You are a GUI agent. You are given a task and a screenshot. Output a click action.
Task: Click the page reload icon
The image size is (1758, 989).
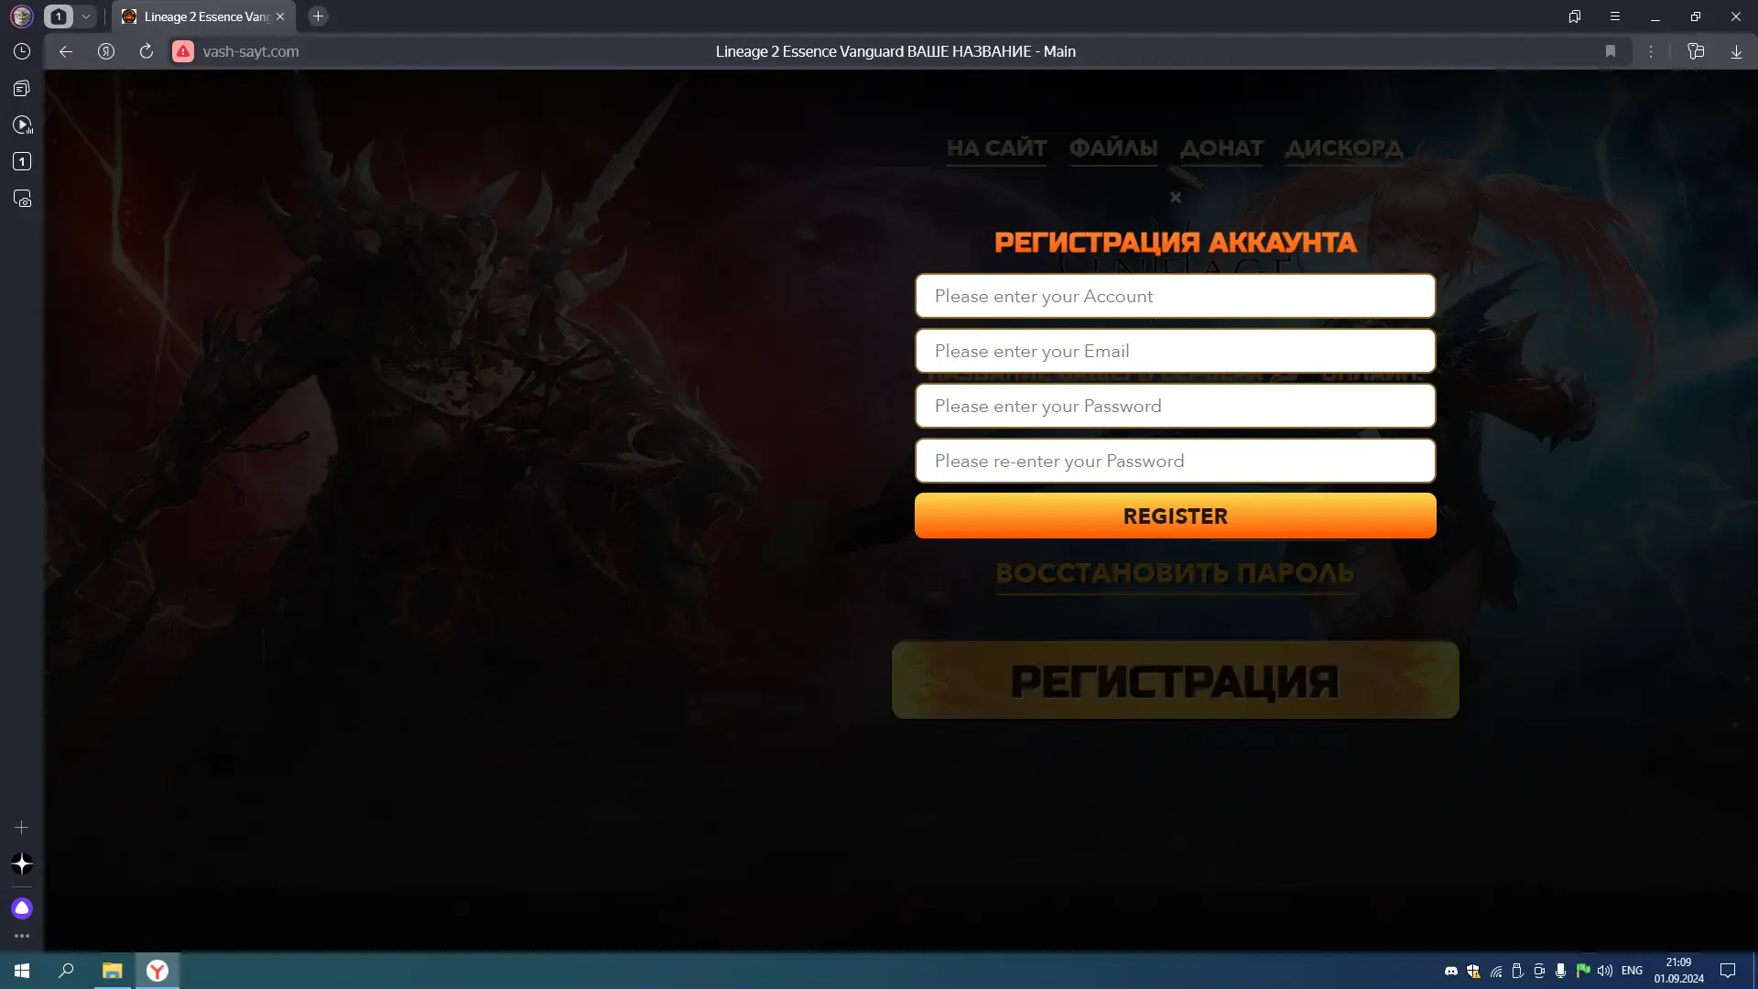coord(145,50)
